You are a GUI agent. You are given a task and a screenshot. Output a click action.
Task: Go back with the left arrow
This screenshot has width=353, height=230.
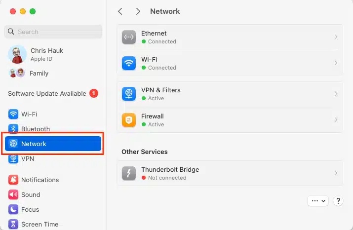pyautogui.click(x=120, y=11)
